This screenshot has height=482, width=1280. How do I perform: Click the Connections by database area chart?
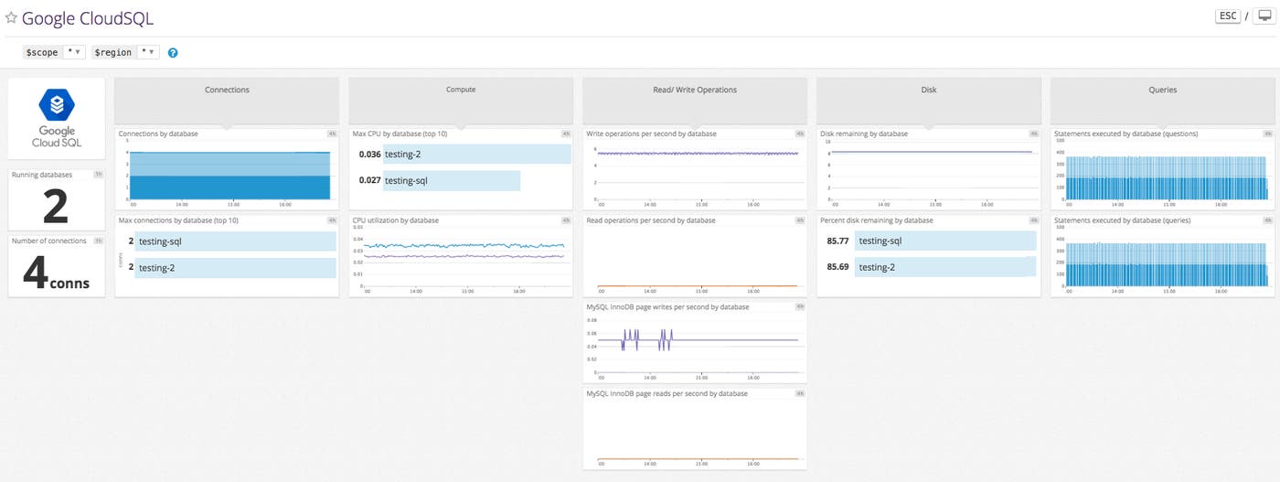[229, 174]
